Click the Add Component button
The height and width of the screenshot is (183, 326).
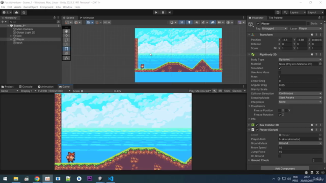point(285,168)
